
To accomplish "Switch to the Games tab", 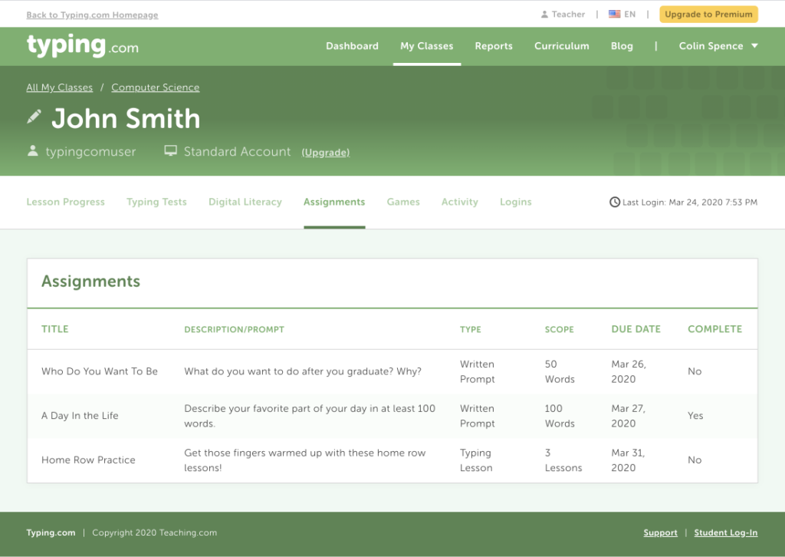I will click(403, 202).
